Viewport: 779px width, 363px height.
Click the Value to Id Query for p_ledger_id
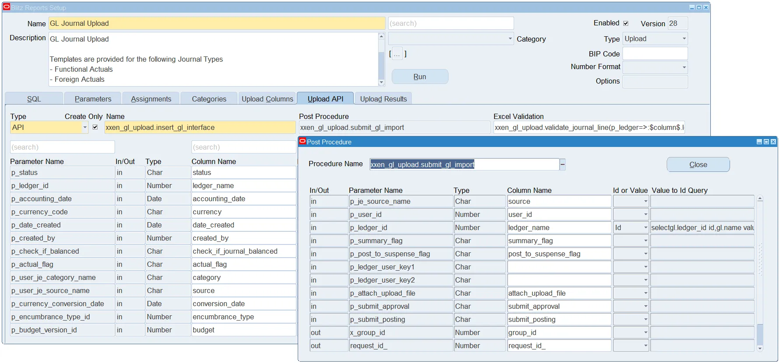pyautogui.click(x=702, y=227)
